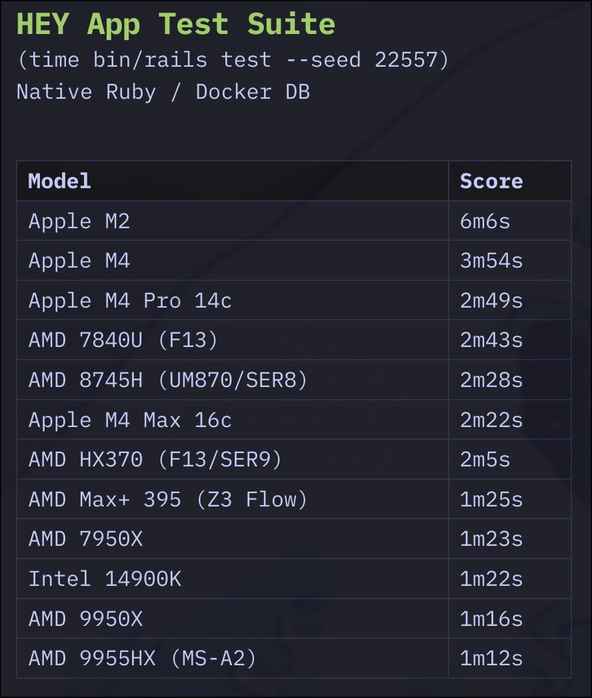Select the 'AMD 9955HX (MS-A2)' cell
This screenshot has height=698, width=592.
pyautogui.click(x=233, y=659)
